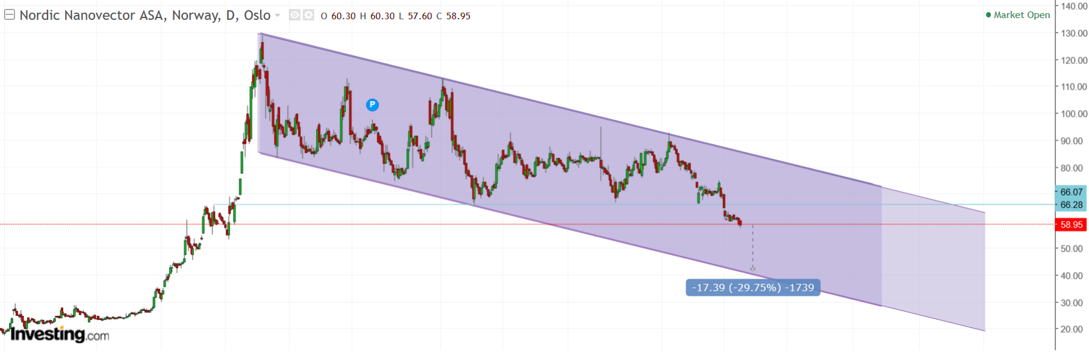Image resolution: width=1089 pixels, height=355 pixels.
Task: Click the low price value 57.60
Action: tap(420, 16)
